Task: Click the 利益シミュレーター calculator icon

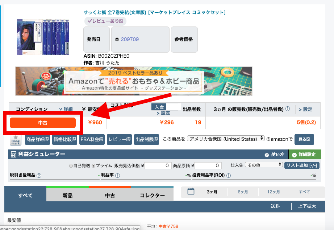Action: point(13,154)
